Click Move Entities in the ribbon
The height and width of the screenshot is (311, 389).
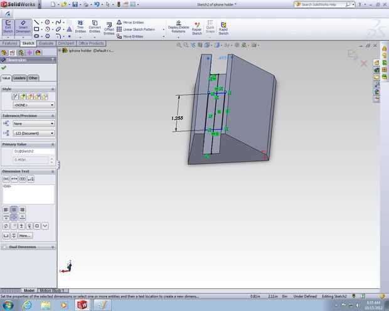(x=130, y=36)
